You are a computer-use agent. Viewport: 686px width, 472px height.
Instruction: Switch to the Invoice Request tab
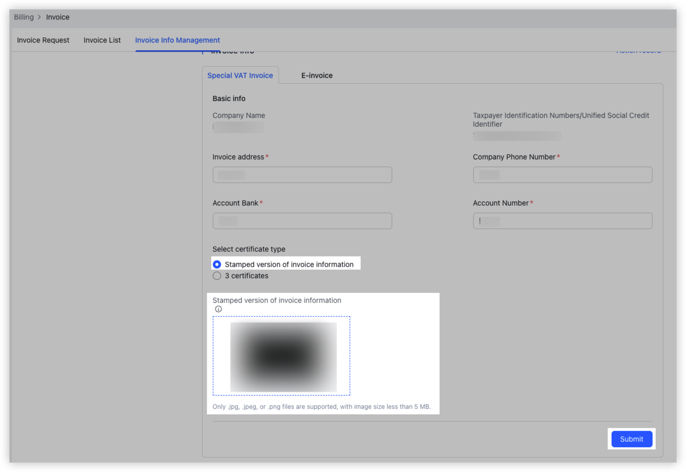click(43, 40)
